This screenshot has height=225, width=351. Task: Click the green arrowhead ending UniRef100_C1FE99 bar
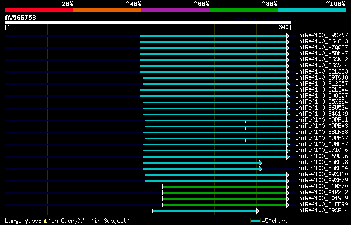pos(288,205)
